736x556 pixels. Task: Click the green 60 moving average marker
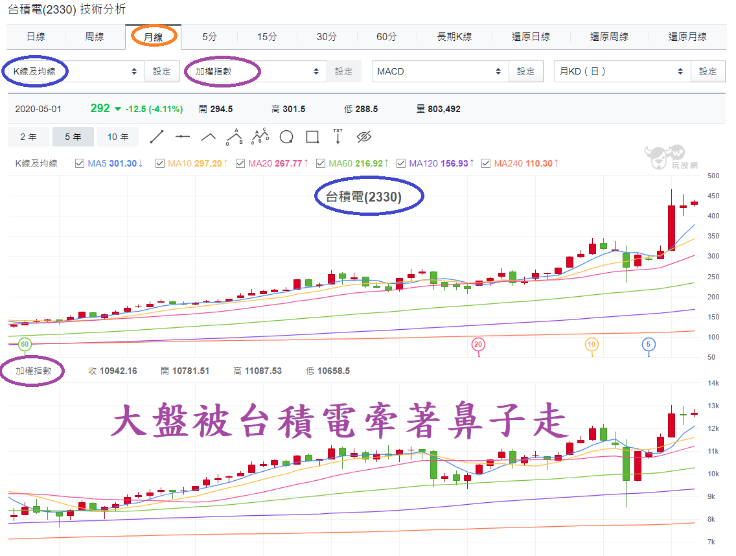pyautogui.click(x=25, y=344)
